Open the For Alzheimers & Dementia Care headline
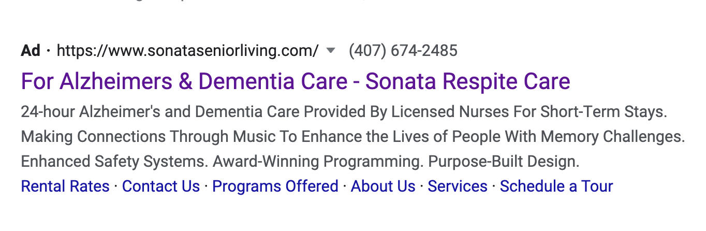The image size is (706, 231). 296,81
